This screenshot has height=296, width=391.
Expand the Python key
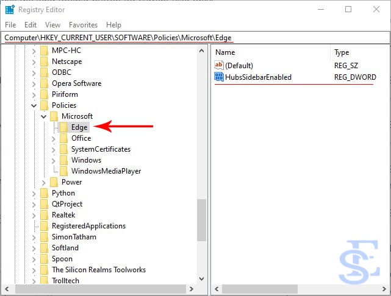(x=34, y=194)
